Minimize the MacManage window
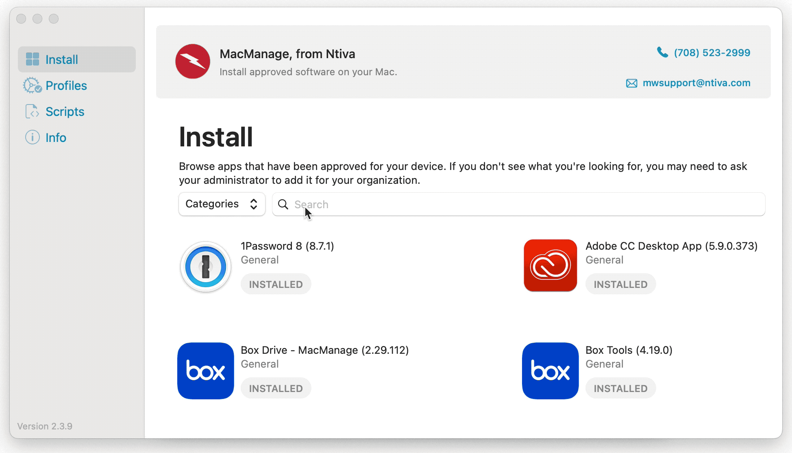 tap(37, 19)
